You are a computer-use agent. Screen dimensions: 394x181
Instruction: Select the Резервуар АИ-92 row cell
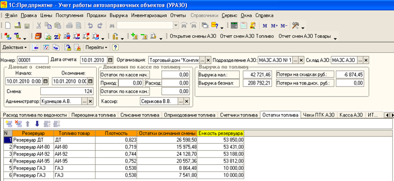tap(33, 154)
